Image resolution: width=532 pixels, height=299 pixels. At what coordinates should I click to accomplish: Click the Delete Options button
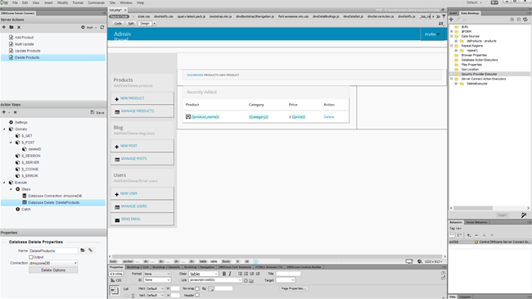click(53, 270)
